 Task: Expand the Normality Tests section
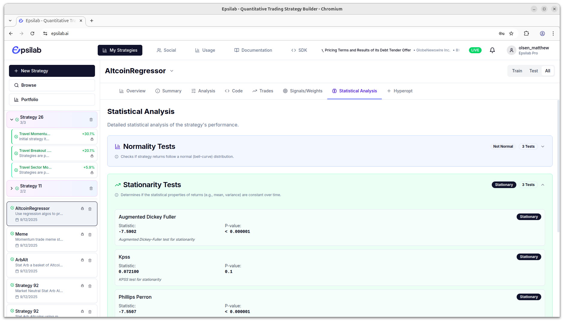point(543,146)
